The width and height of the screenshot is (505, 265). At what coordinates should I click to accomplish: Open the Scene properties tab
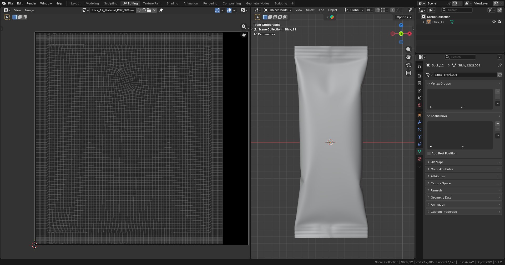point(419,98)
